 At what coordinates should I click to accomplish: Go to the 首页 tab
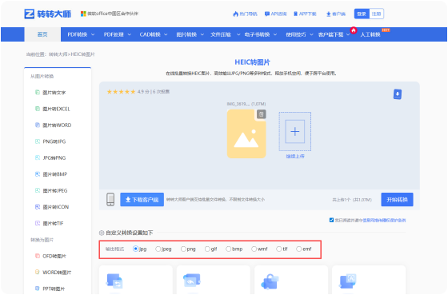click(42, 34)
